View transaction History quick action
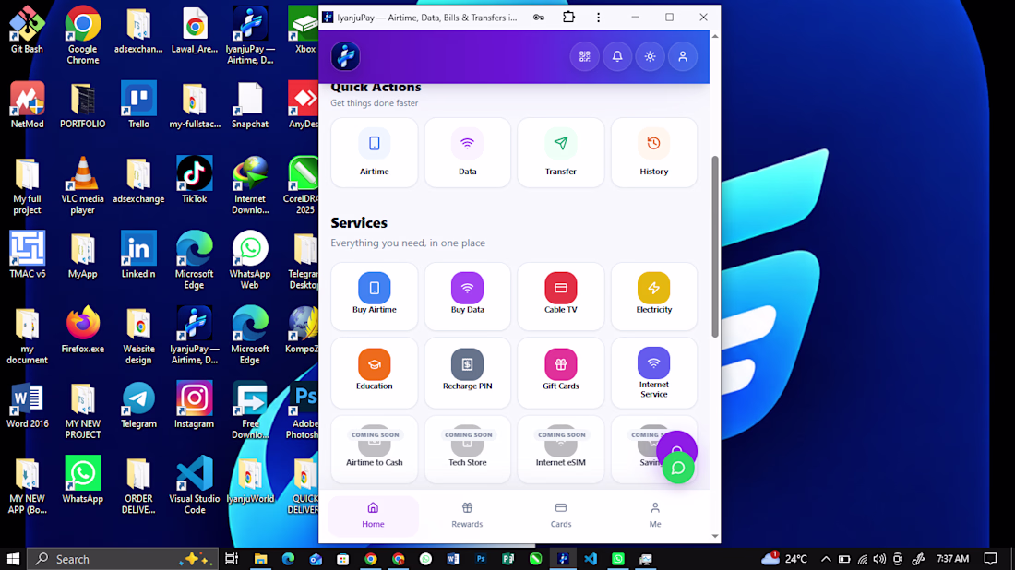1015x570 pixels. [654, 153]
